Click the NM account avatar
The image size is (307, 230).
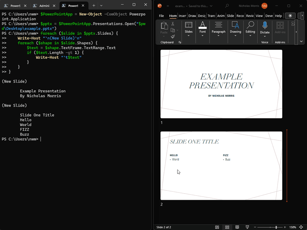pos(264,6)
